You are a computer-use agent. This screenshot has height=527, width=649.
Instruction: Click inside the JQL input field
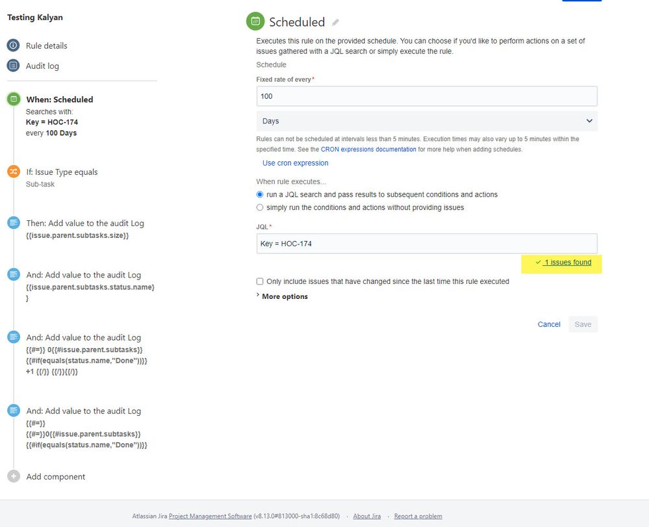point(426,243)
